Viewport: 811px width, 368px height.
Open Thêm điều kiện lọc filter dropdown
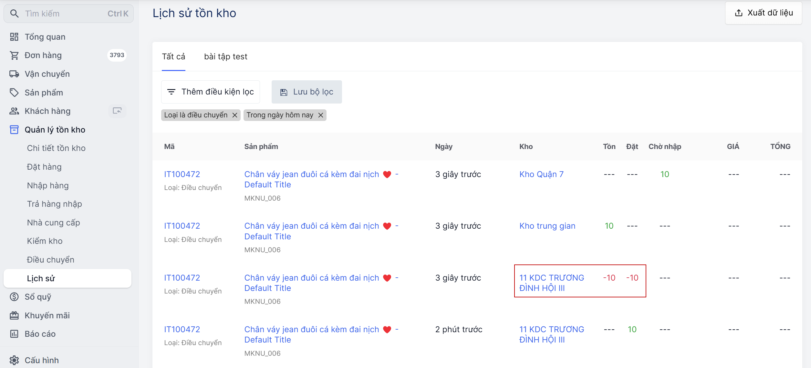211,92
